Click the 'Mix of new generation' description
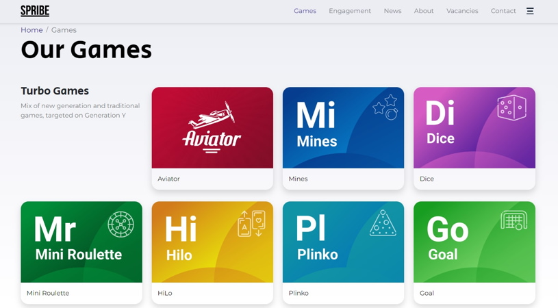Viewport: 558px width, 308px height. pyautogui.click(x=80, y=111)
